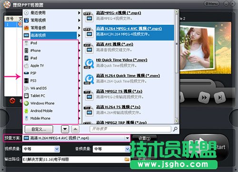The image size is (238, 172).
Task: Click the Apple logo icon for Apple TV
Action: click(x=26, y=65)
